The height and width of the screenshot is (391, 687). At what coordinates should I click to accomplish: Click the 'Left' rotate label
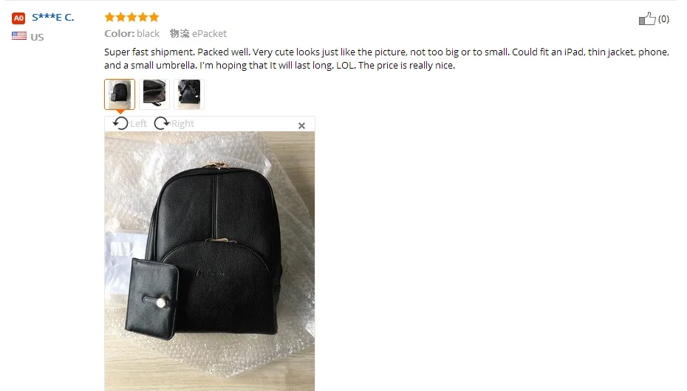(138, 124)
